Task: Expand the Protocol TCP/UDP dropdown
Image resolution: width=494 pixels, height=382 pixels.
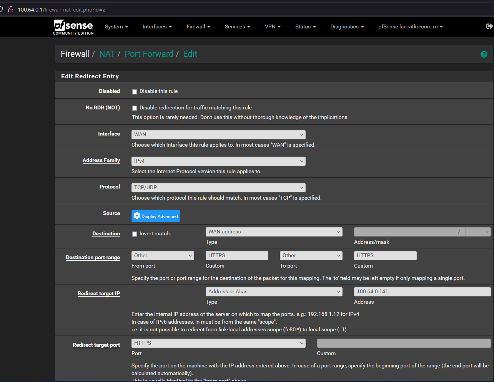Action: pyautogui.click(x=218, y=188)
